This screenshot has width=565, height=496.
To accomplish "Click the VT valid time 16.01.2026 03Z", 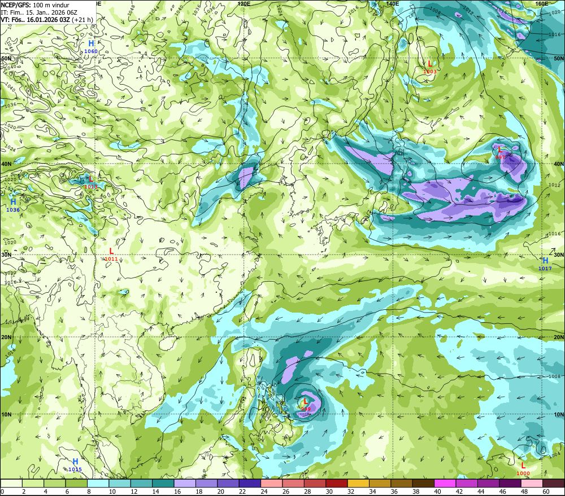I will [x=47, y=20].
